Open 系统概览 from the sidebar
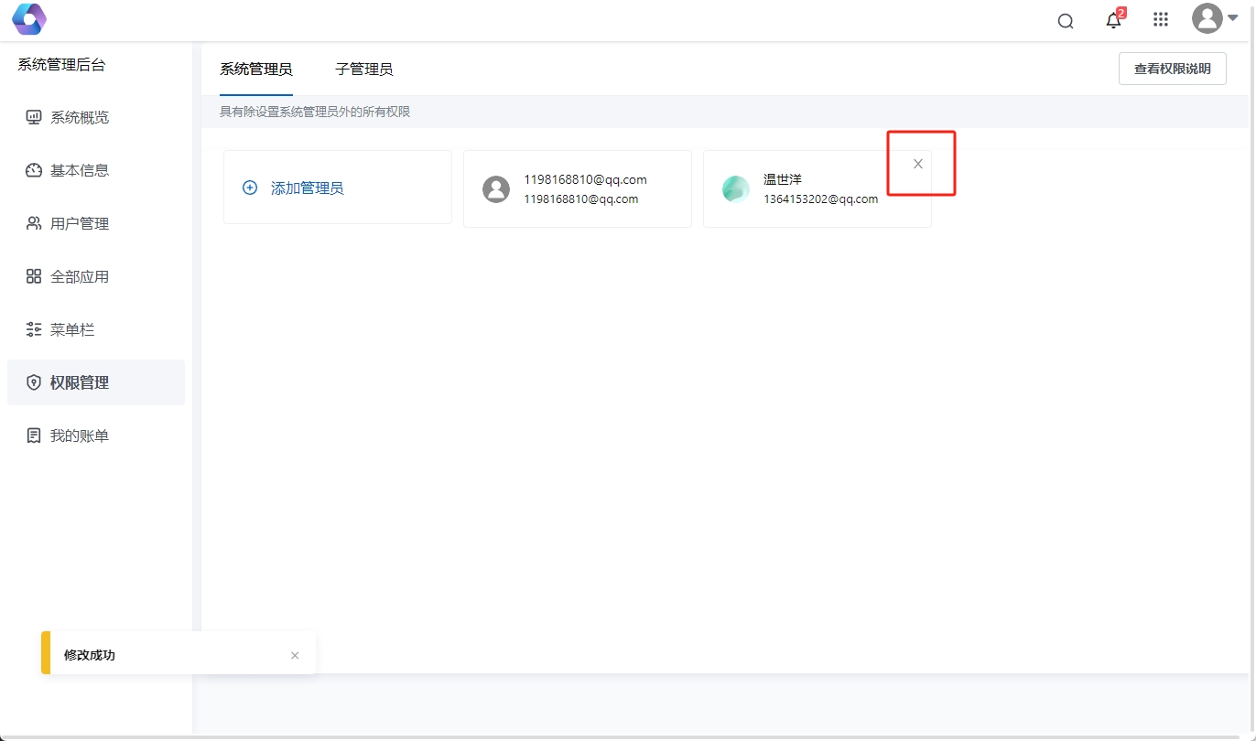This screenshot has width=1256, height=741. click(x=77, y=116)
